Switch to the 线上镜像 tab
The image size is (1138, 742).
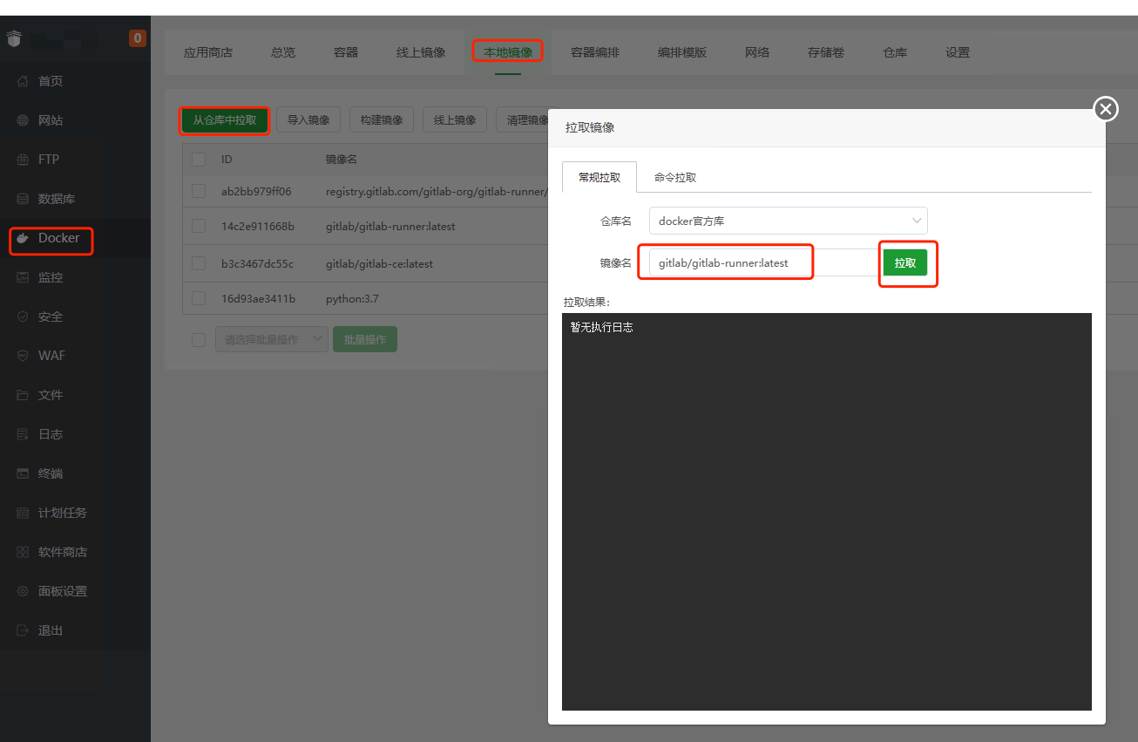(x=421, y=52)
